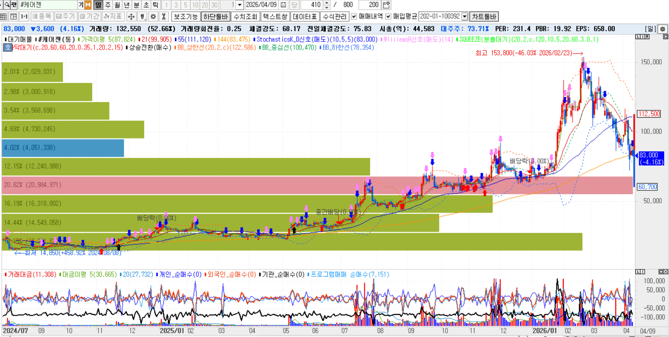Click the magnifier stock search icon

pyautogui.click(x=7, y=5)
